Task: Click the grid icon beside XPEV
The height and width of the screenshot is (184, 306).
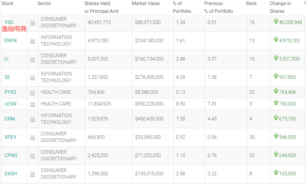Action: [x=33, y=138]
